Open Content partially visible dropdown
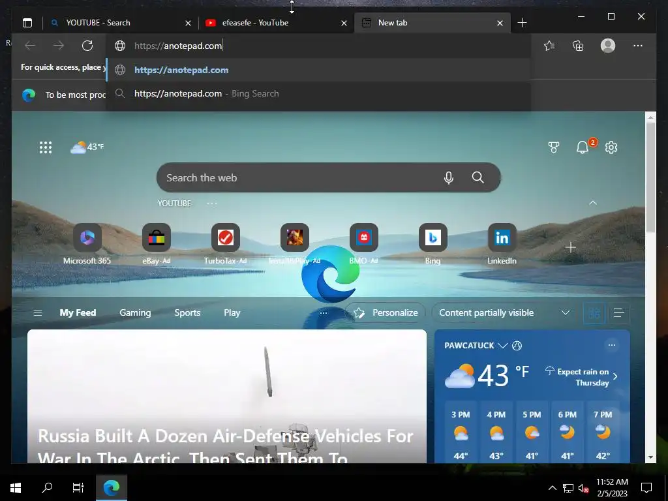Viewport: 668px width, 501px height. 504,313
